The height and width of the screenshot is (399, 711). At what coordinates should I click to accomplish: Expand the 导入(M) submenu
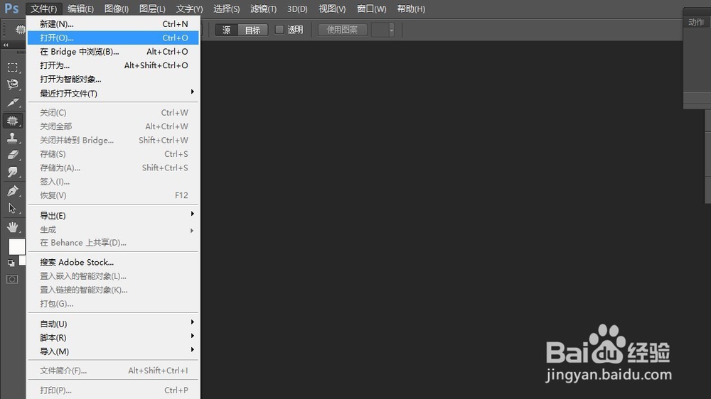click(x=113, y=351)
